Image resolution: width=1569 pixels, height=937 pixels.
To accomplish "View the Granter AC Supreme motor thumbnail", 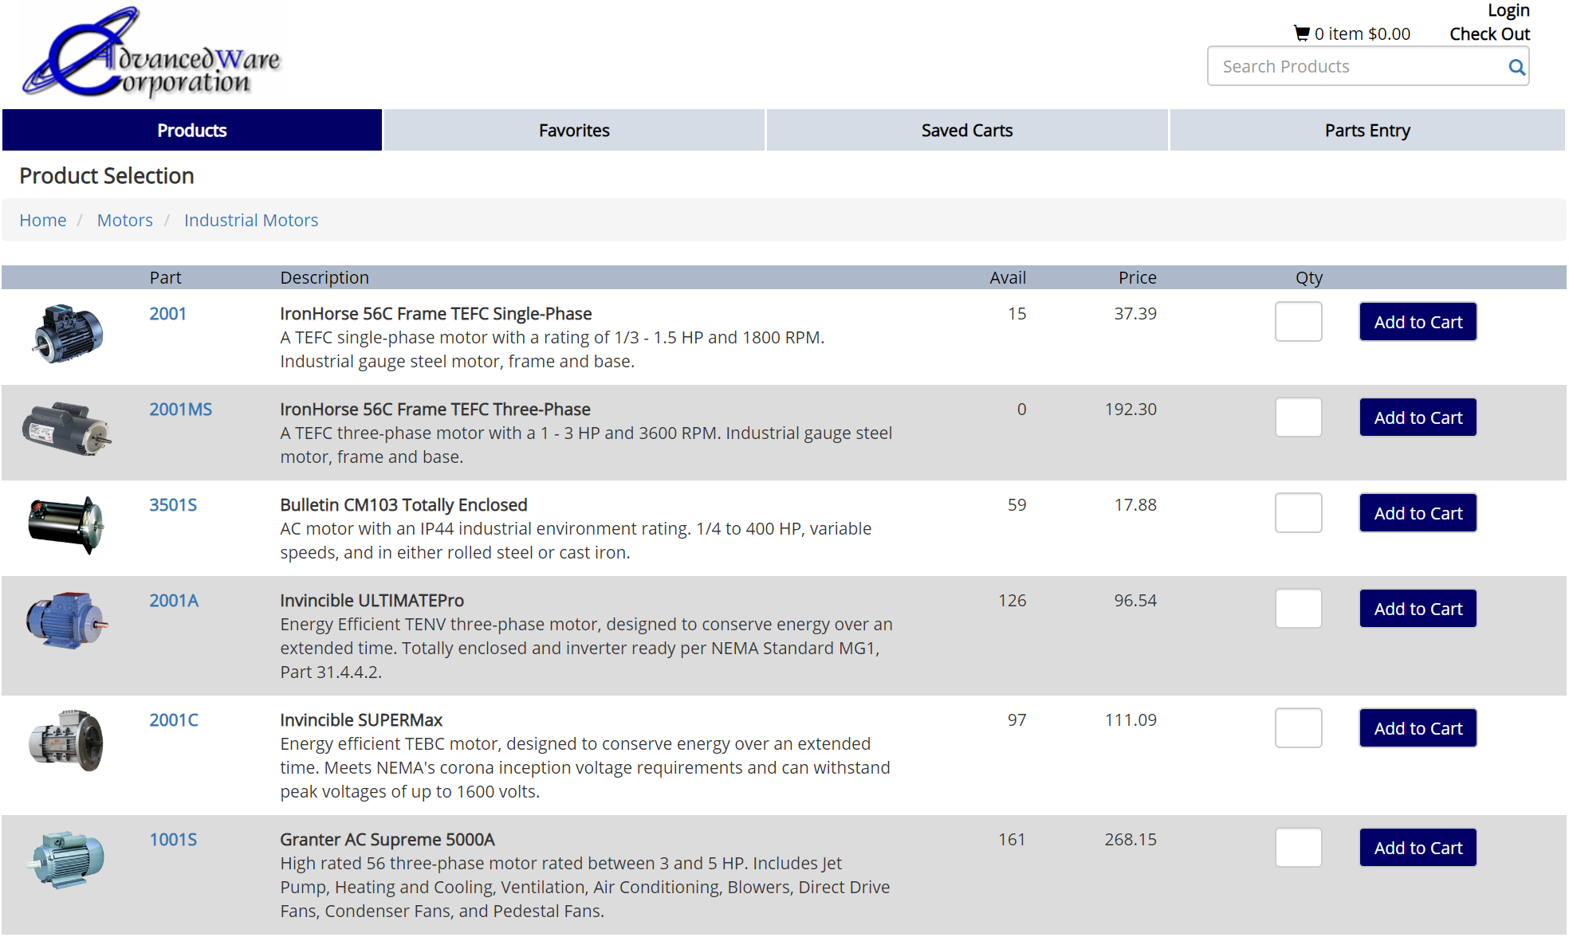I will [x=67, y=859].
